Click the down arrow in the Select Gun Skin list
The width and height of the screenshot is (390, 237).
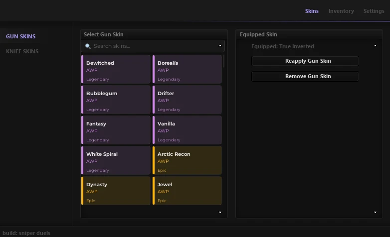pos(220,212)
